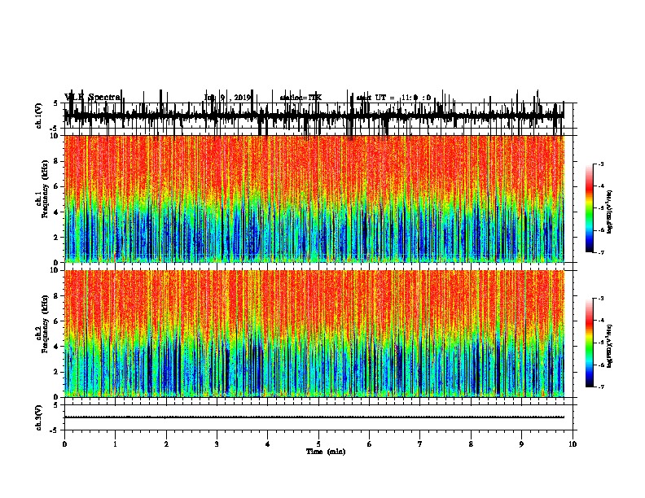Click the "4" kHz tick of ch.1 spectrogram

coord(57,212)
